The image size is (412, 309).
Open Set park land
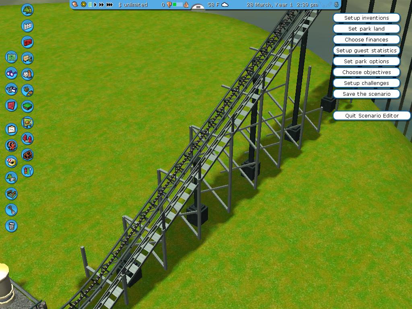click(x=367, y=29)
